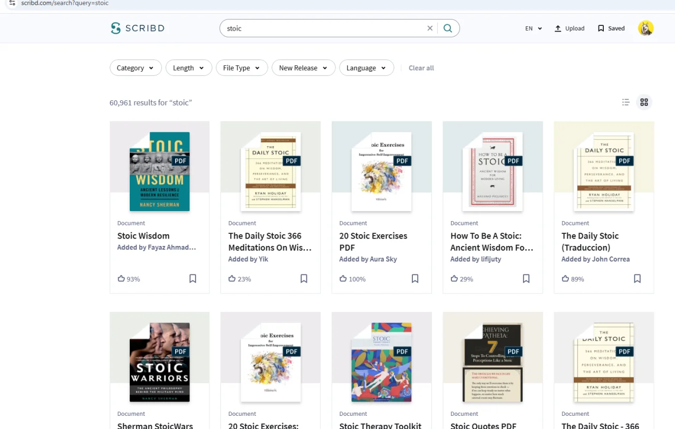The height and width of the screenshot is (429, 675).
Task: Click thumbs-up rating showing 100%
Action: (343, 279)
